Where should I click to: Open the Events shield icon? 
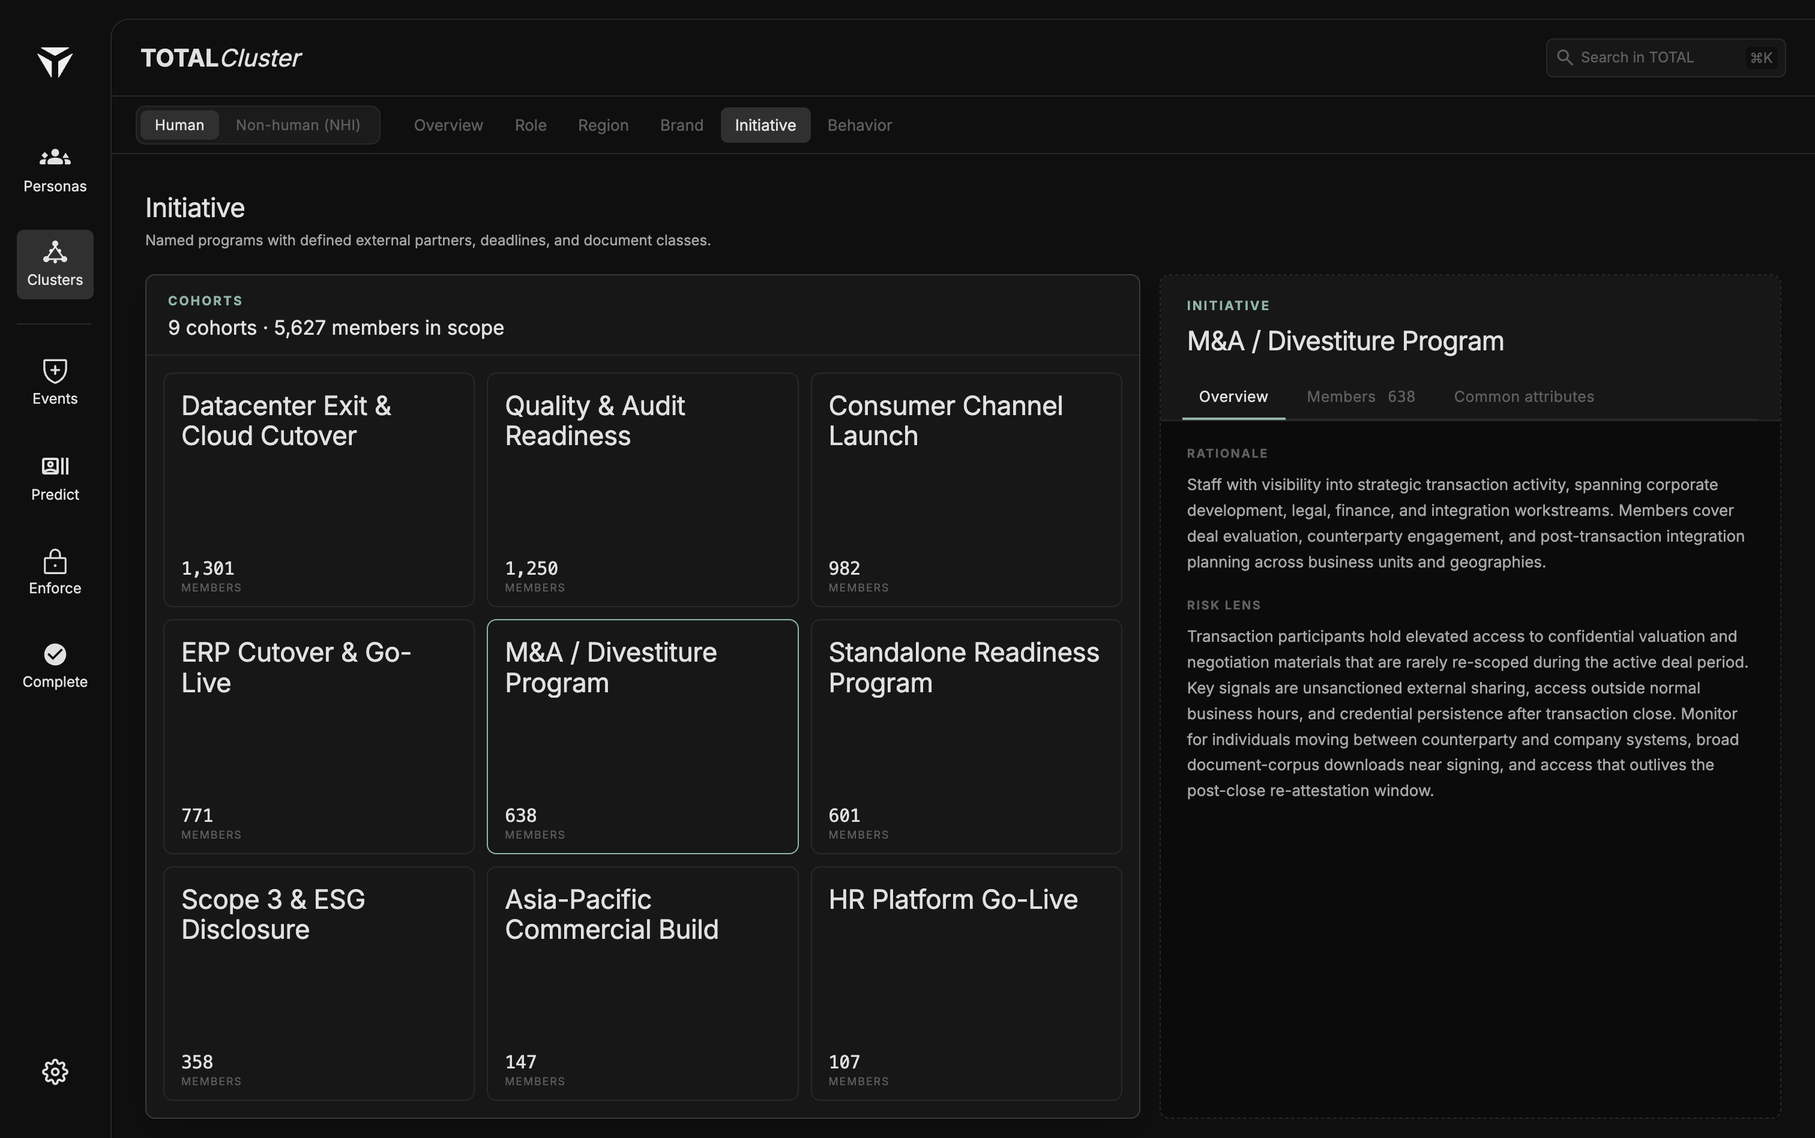coord(55,370)
